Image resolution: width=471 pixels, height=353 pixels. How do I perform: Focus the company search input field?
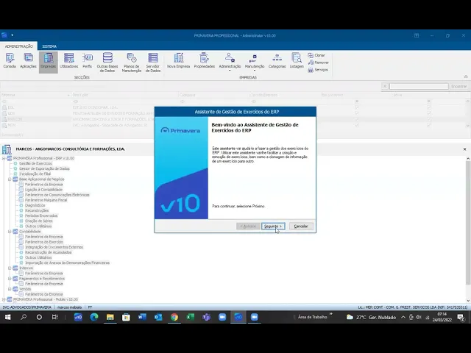click(419, 86)
